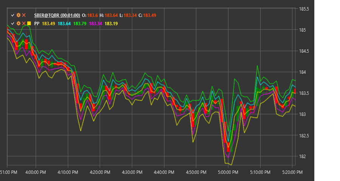Image resolution: width=340 pixels, height=181 pixels.
Task: Click the 4:50:00 PM time axis label
Action: tap(196, 172)
